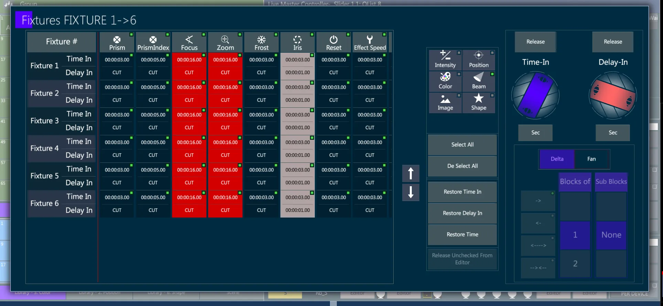Select the <----> fan direction option
The width and height of the screenshot is (663, 306).
coord(538,245)
